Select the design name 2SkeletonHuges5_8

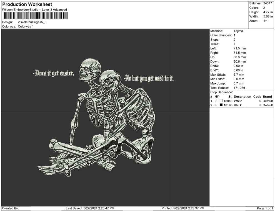click(x=32, y=22)
